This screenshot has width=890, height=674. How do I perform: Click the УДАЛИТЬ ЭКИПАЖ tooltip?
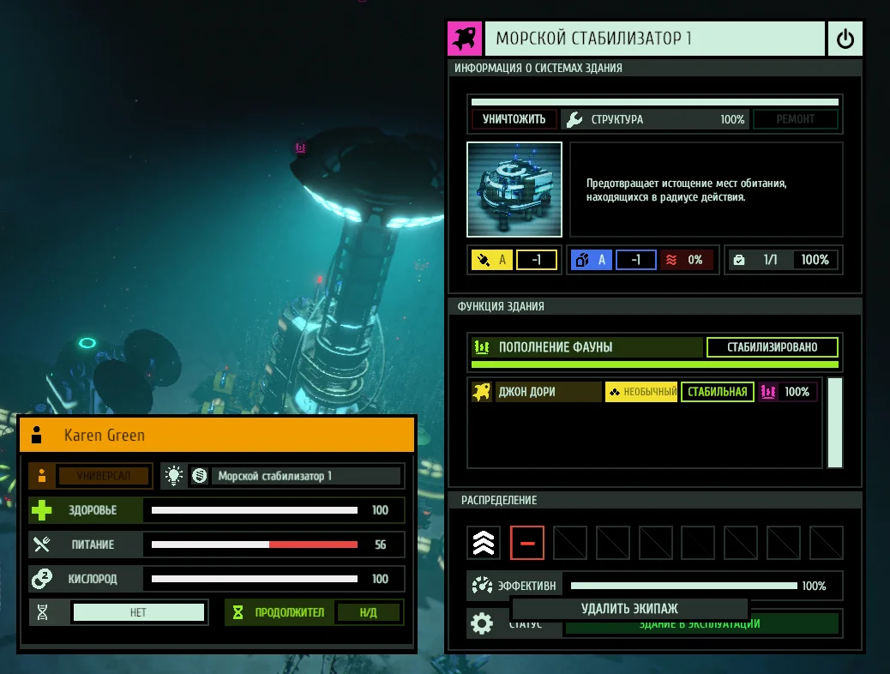point(629,609)
